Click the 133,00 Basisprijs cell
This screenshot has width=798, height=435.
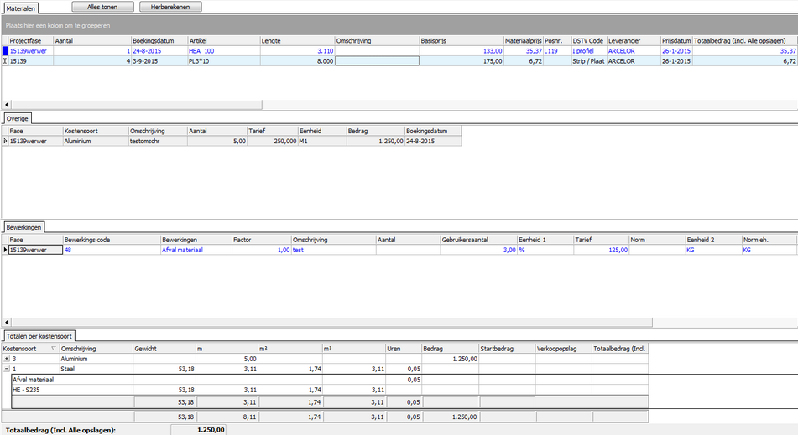(462, 51)
